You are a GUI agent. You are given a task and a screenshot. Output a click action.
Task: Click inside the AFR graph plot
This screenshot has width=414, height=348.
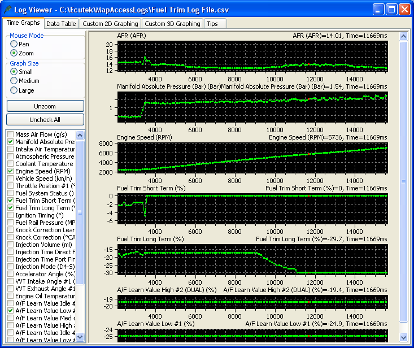point(252,56)
